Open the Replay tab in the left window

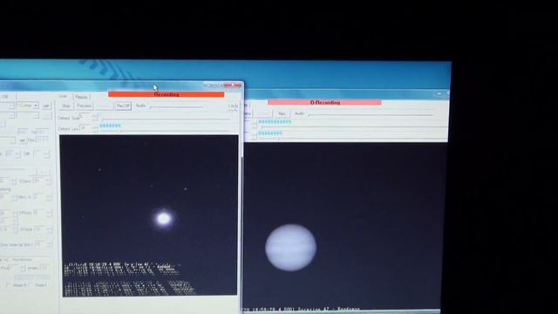(x=81, y=97)
